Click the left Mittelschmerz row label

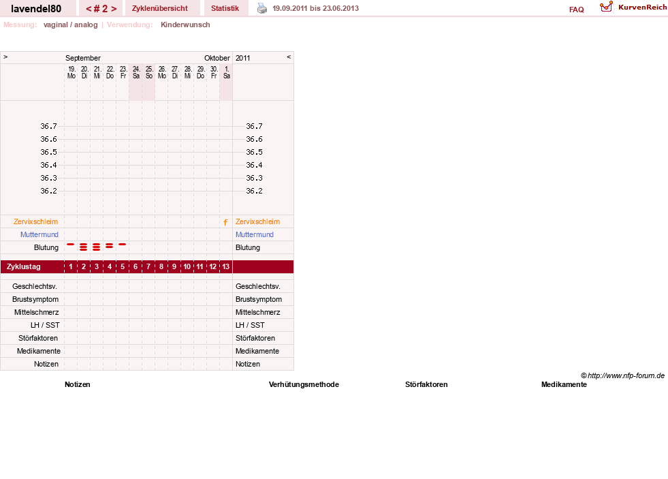tap(37, 312)
